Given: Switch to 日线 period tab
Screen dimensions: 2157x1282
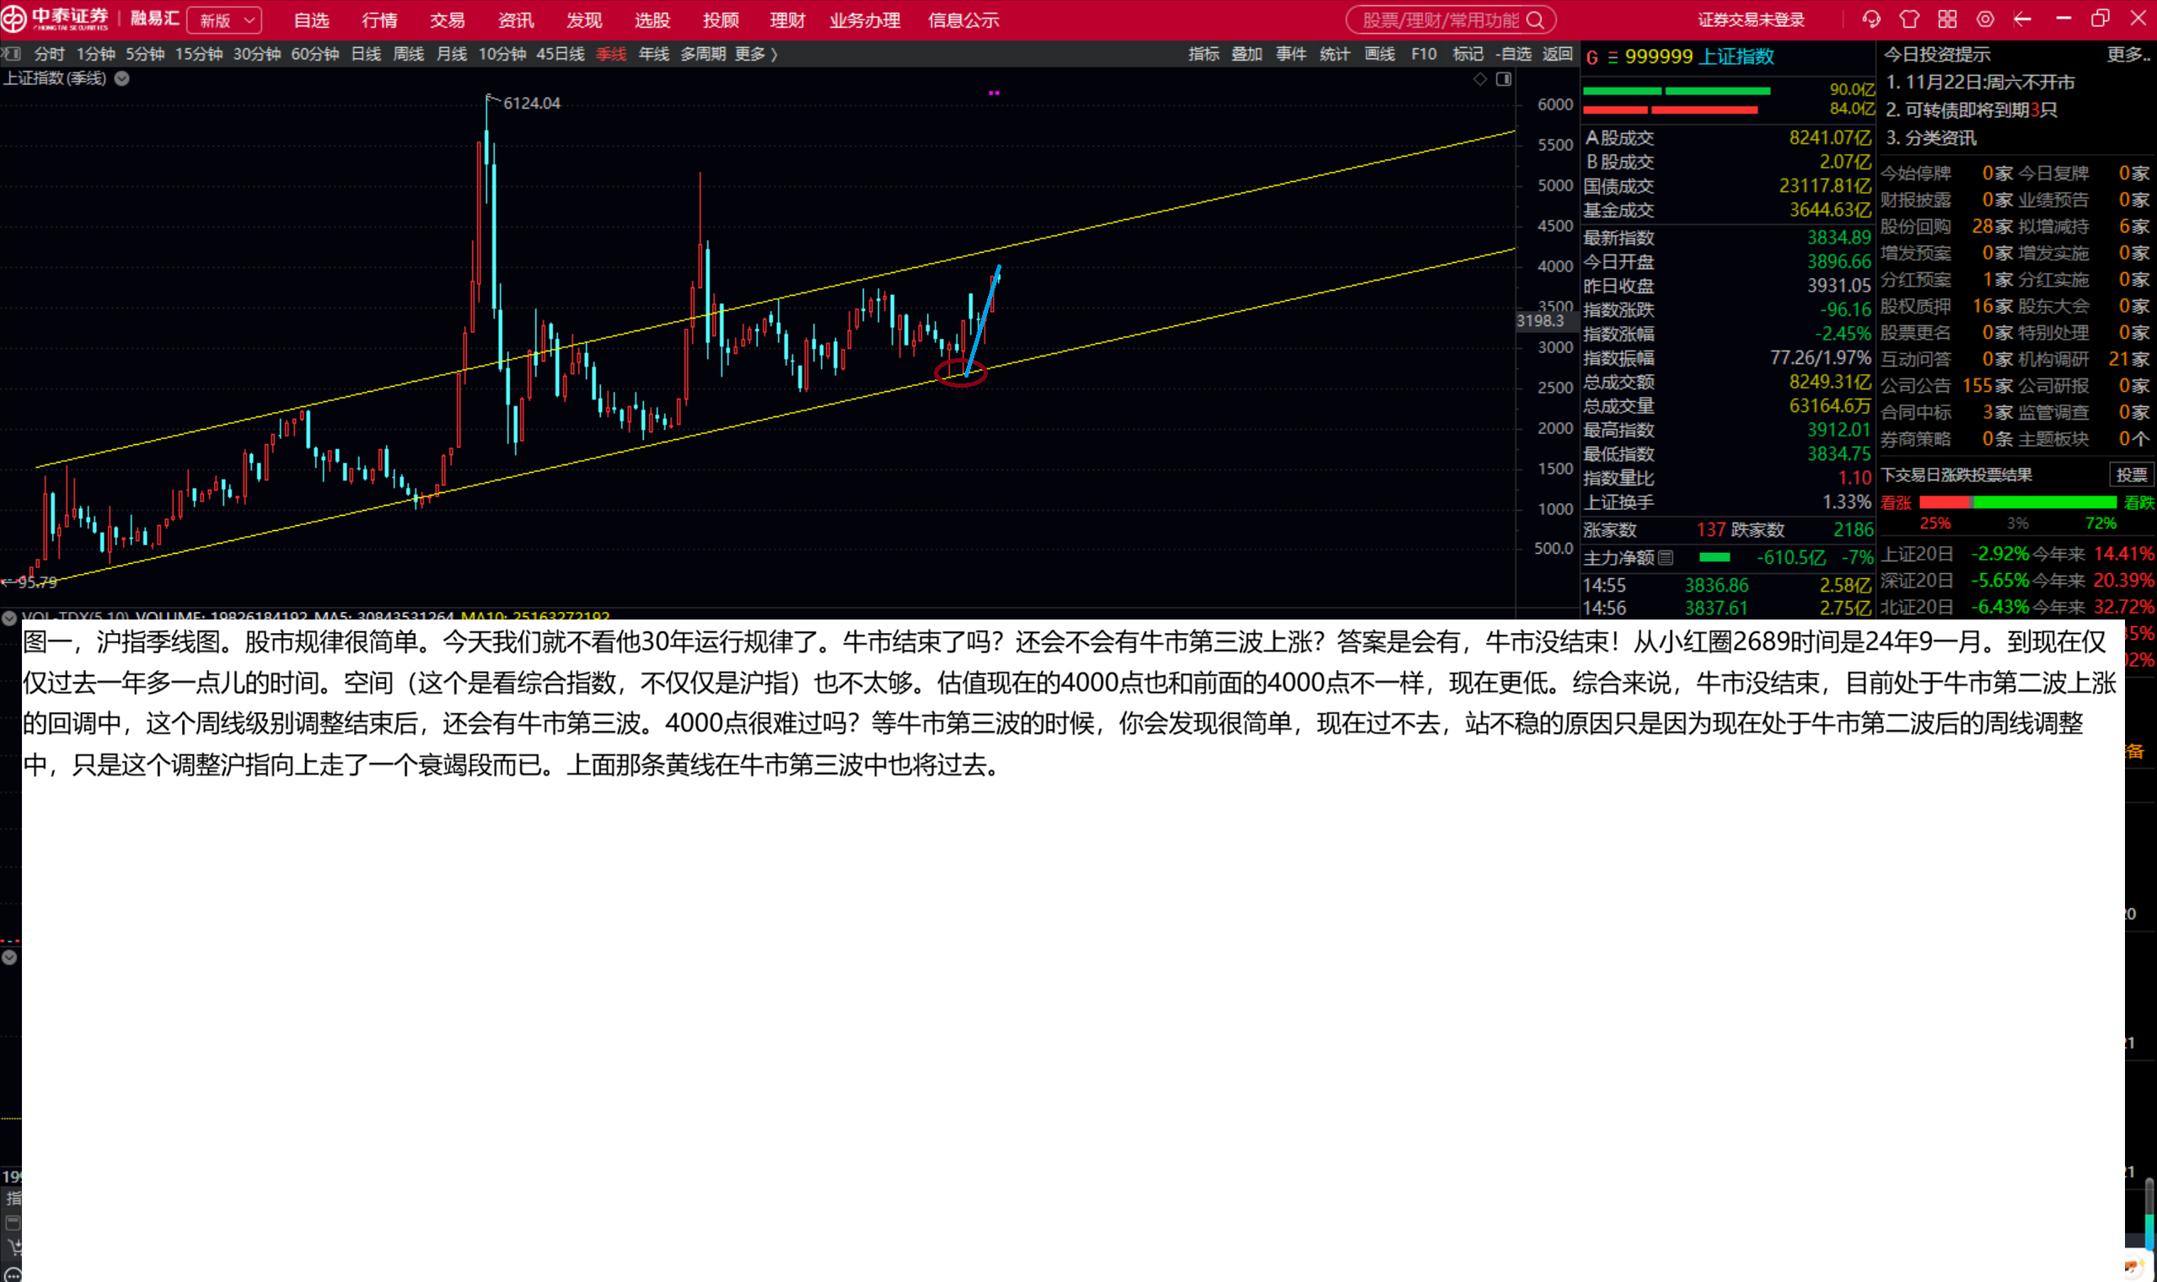Looking at the screenshot, I should pos(366,54).
